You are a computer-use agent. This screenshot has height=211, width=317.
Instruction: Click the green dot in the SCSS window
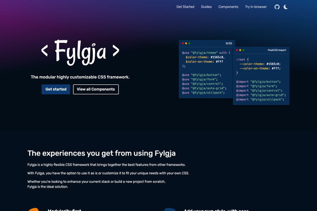189,44
